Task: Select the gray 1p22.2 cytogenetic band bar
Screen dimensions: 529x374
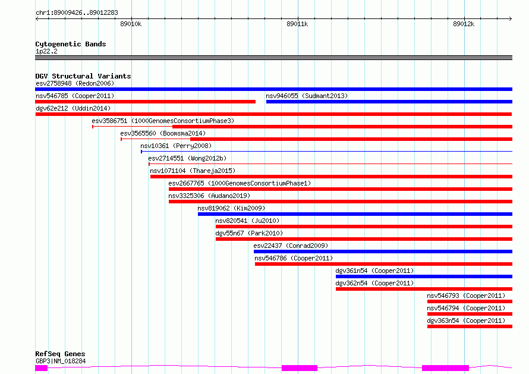Action: click(x=273, y=58)
